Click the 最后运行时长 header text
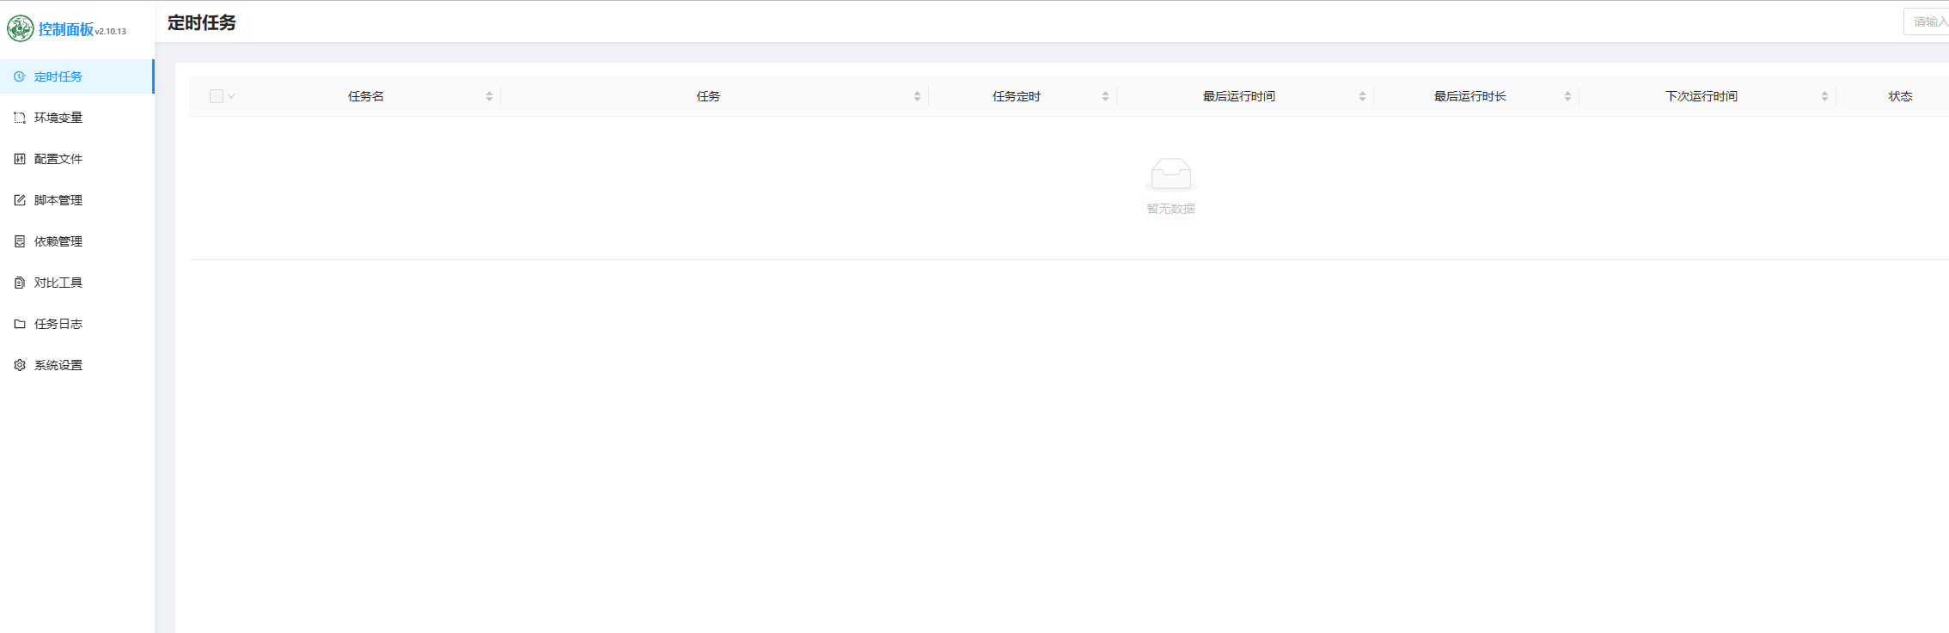This screenshot has height=633, width=1949. click(x=1470, y=96)
